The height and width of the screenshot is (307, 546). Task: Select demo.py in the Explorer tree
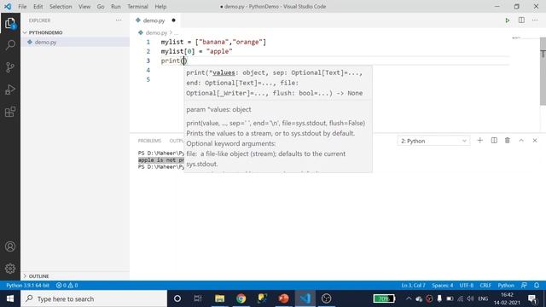click(45, 42)
